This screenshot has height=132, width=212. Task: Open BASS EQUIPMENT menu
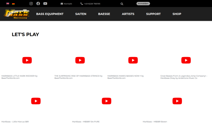50,14
